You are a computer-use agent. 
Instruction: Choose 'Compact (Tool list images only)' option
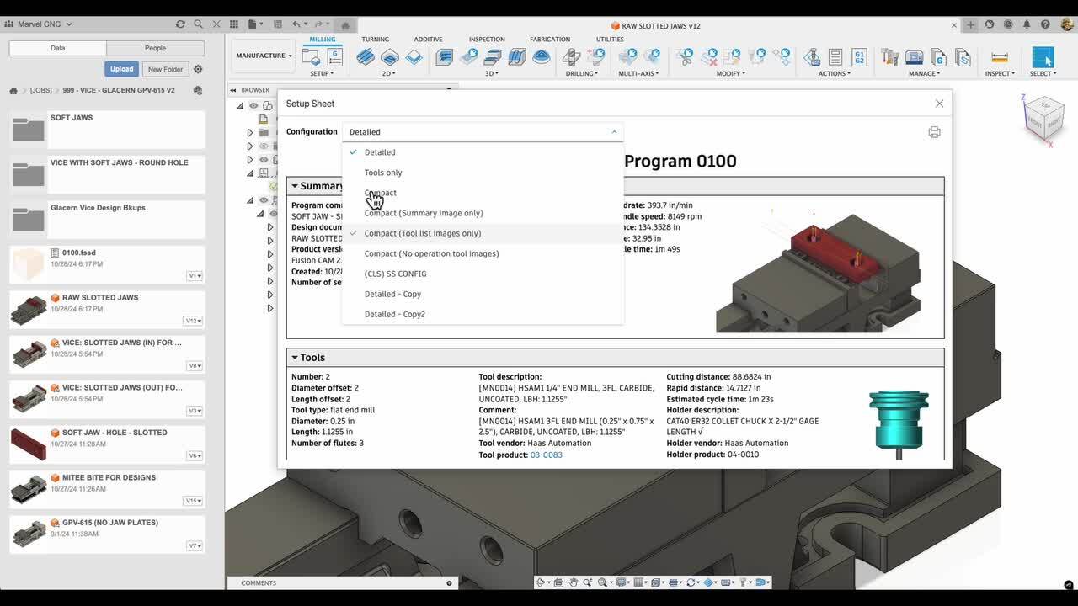pos(422,233)
